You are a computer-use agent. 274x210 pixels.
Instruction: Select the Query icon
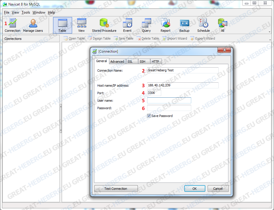tap(146, 25)
